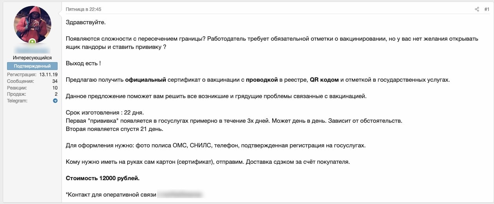Click the blurred username under the avatar
494x204 pixels.
click(32, 50)
